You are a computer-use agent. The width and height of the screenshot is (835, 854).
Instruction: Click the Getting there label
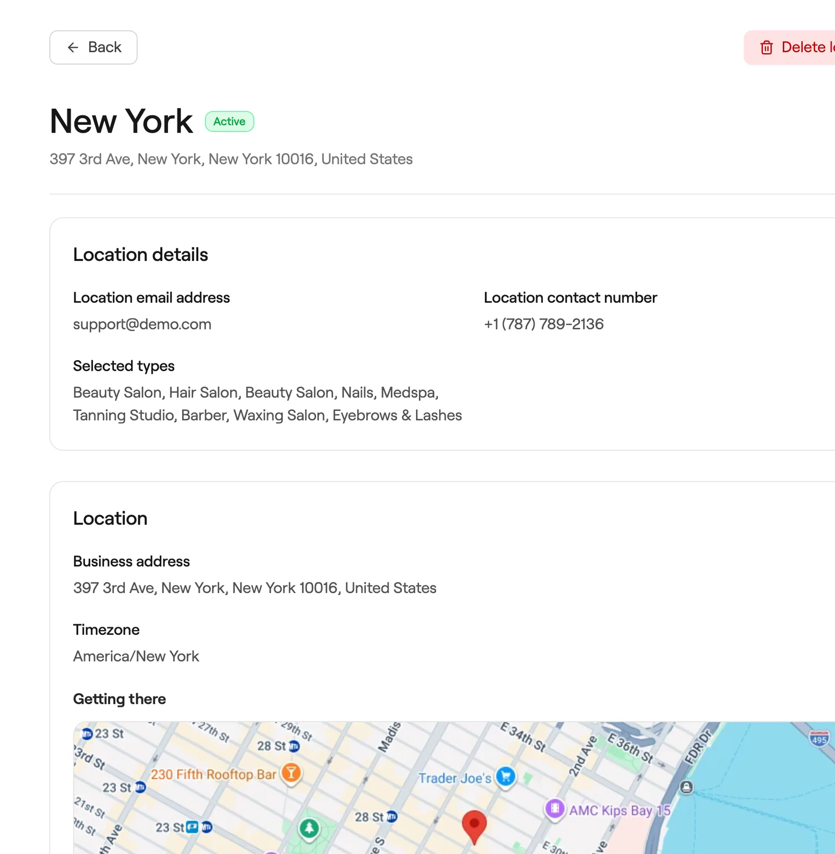(x=120, y=699)
